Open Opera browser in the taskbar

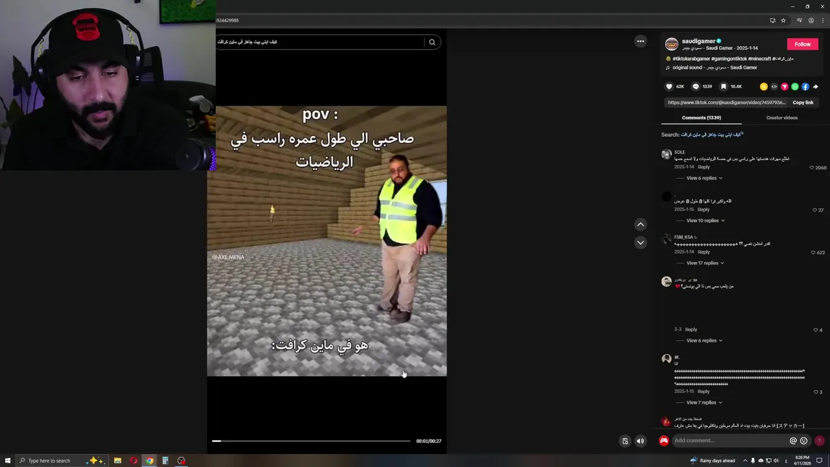tap(134, 461)
